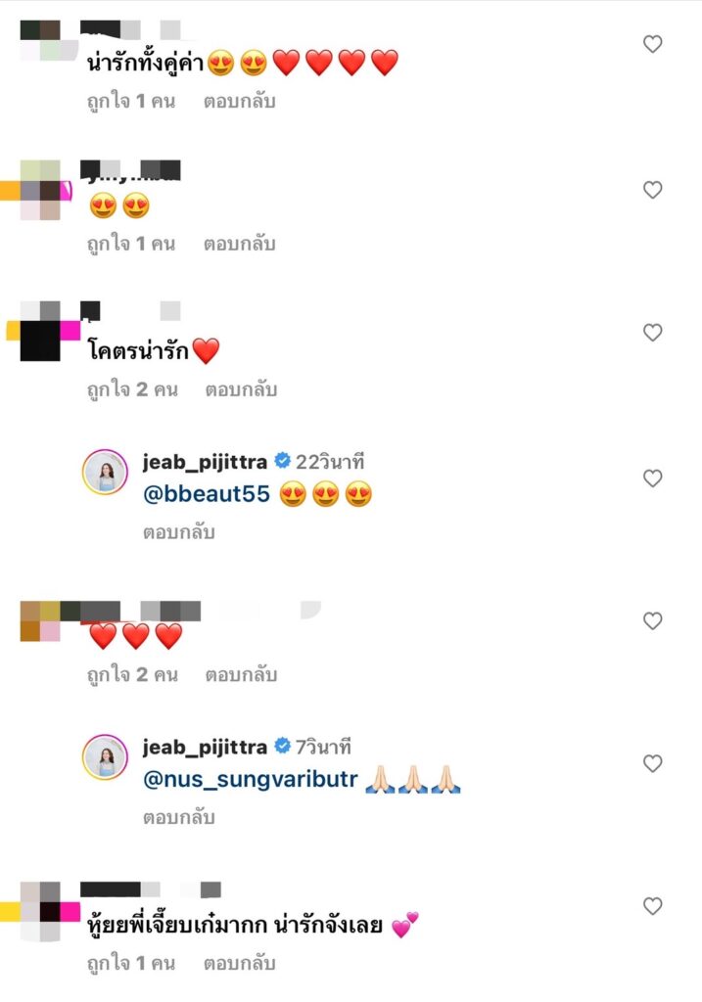Reply under jeab_pijittra's @bbeaut55 comment
This screenshot has height=1002, width=702.
pyautogui.click(x=178, y=532)
